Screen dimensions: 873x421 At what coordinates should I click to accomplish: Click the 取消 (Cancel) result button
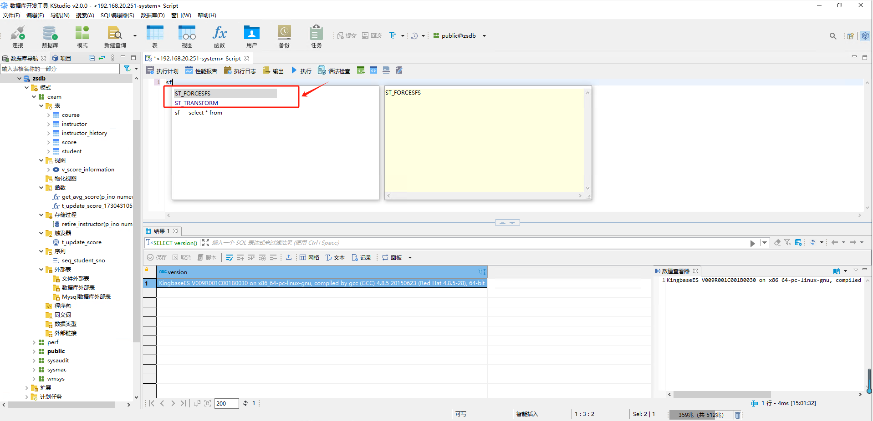[182, 257]
